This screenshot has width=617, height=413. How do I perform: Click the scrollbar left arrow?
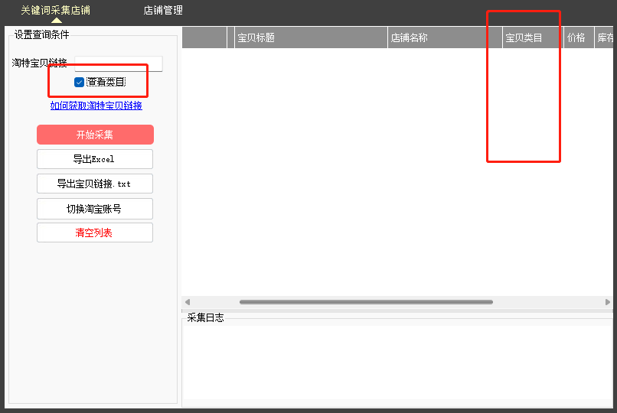click(x=188, y=302)
